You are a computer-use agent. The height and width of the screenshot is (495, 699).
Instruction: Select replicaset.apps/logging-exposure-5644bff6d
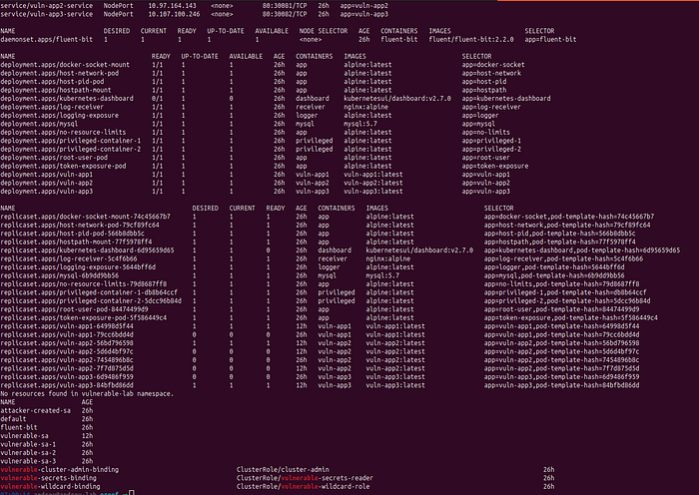click(78, 267)
